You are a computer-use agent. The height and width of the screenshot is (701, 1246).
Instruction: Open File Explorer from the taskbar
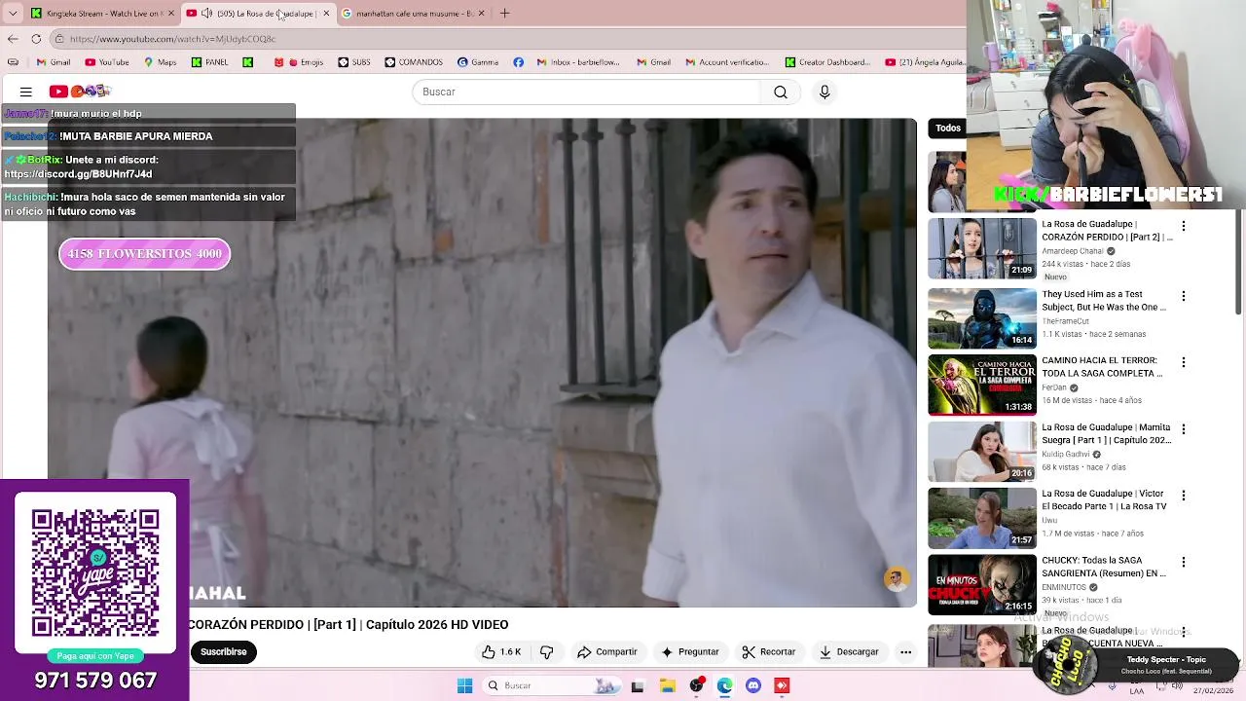(668, 685)
